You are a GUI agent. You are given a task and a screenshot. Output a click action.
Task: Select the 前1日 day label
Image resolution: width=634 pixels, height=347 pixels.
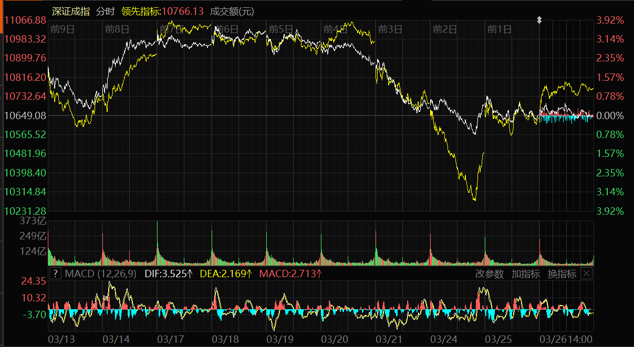click(x=500, y=29)
